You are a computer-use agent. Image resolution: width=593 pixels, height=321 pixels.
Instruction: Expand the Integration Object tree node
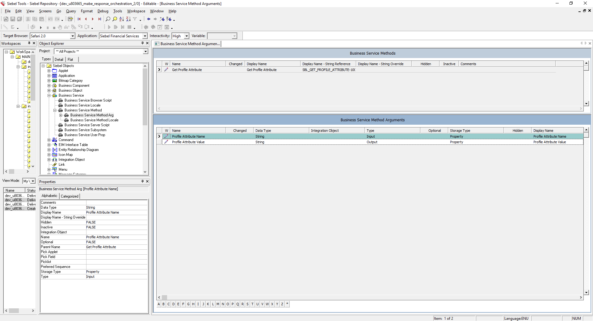coord(49,160)
